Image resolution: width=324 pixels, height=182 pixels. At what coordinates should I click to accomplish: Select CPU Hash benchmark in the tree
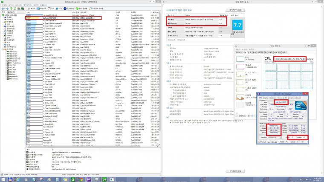[x=11, y=69]
